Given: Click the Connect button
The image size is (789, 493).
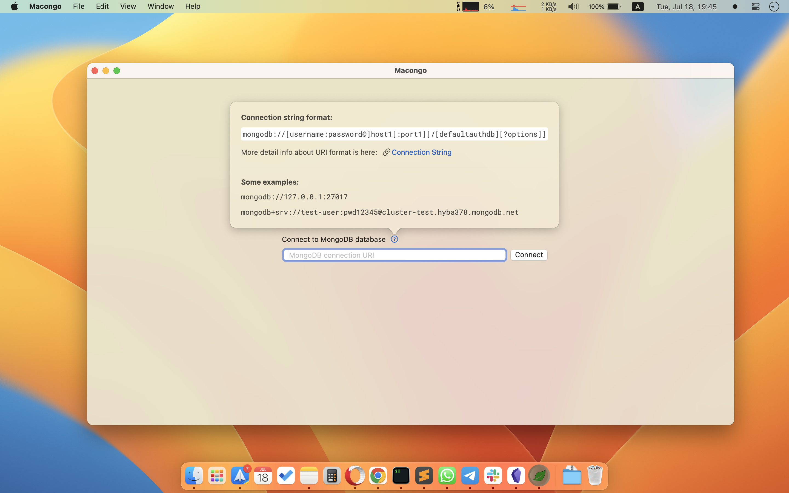Looking at the screenshot, I should (x=528, y=255).
